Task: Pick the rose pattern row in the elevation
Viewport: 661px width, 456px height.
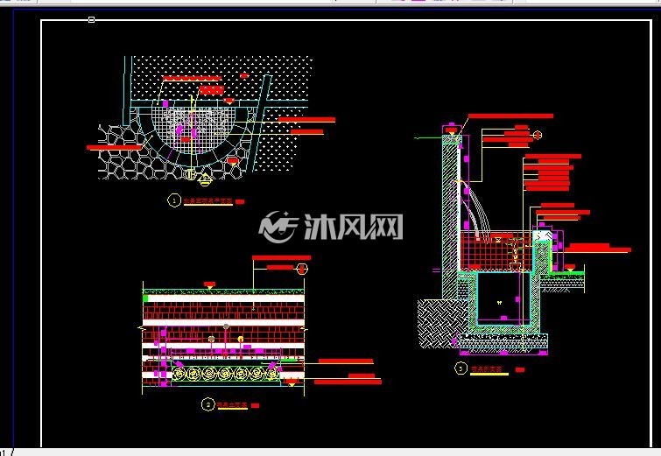Action: pyautogui.click(x=226, y=374)
